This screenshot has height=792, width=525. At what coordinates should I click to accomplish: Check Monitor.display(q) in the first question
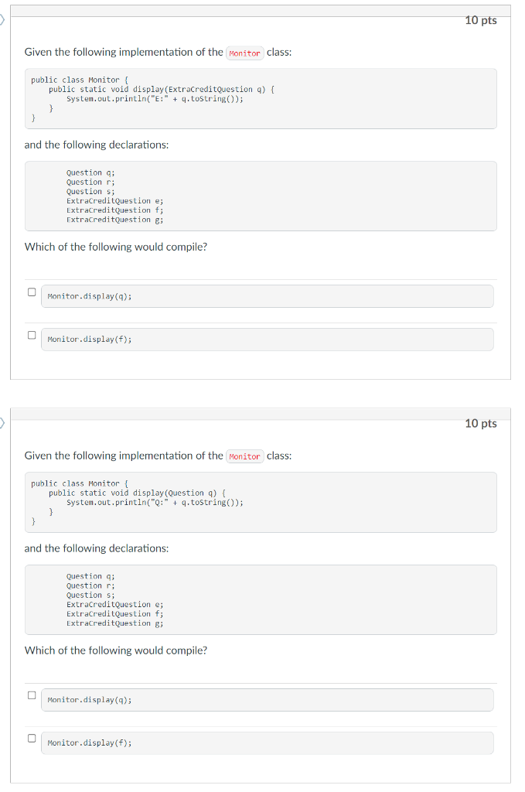click(31, 291)
